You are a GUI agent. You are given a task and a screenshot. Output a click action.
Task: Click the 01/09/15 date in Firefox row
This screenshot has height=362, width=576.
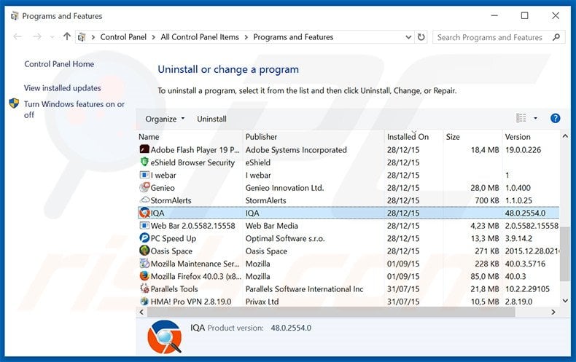(x=403, y=276)
